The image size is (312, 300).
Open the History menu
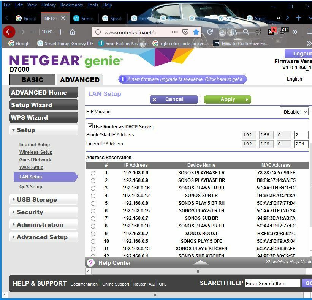click(x=49, y=5)
